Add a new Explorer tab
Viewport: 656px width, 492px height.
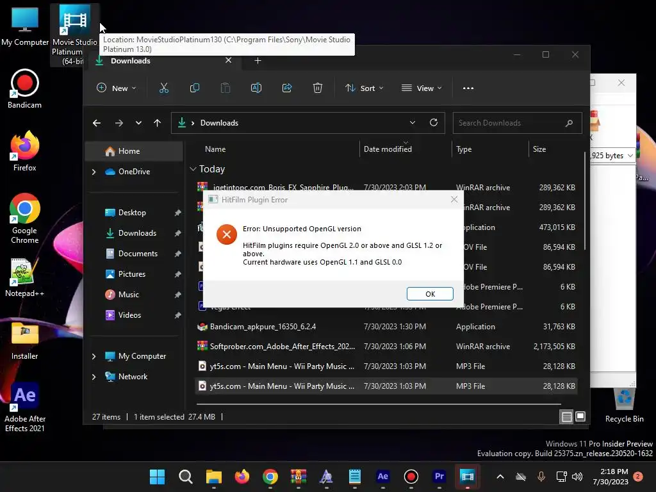pos(258,61)
